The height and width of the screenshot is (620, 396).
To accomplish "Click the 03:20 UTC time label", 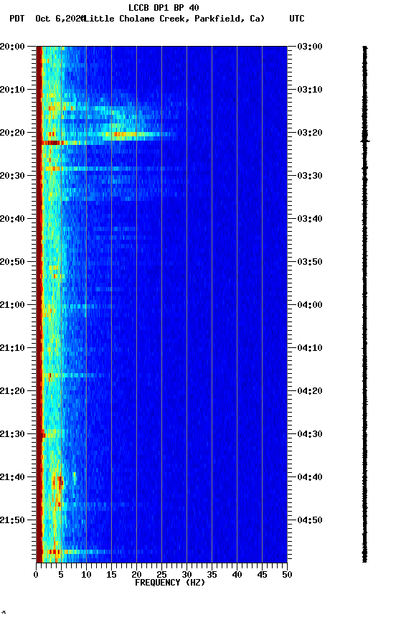I will (310, 133).
